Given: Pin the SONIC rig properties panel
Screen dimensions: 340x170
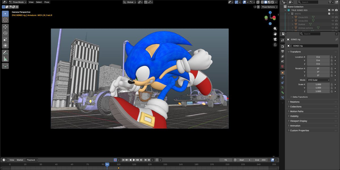Looking at the screenshot, I should click(x=337, y=40).
